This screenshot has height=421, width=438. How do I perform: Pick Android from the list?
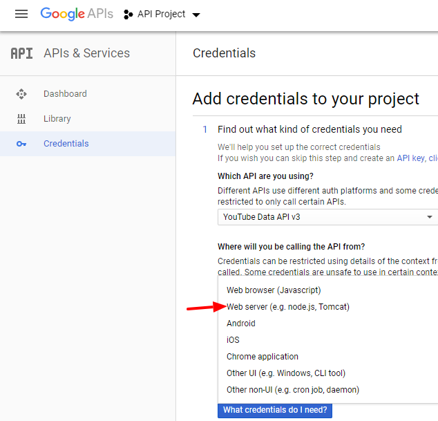click(241, 324)
